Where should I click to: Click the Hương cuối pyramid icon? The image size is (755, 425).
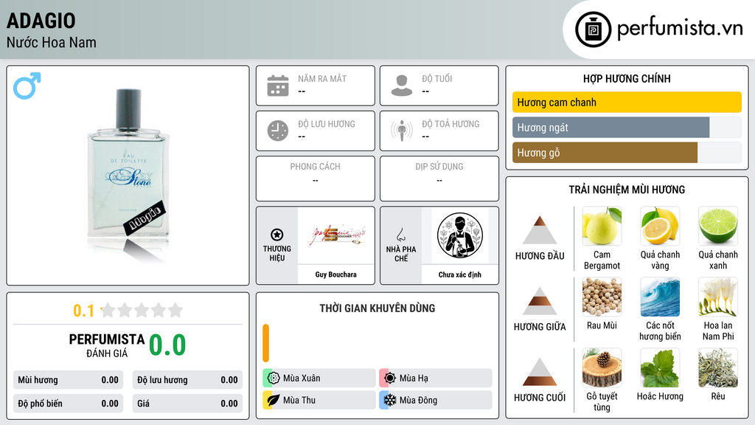pyautogui.click(x=540, y=372)
